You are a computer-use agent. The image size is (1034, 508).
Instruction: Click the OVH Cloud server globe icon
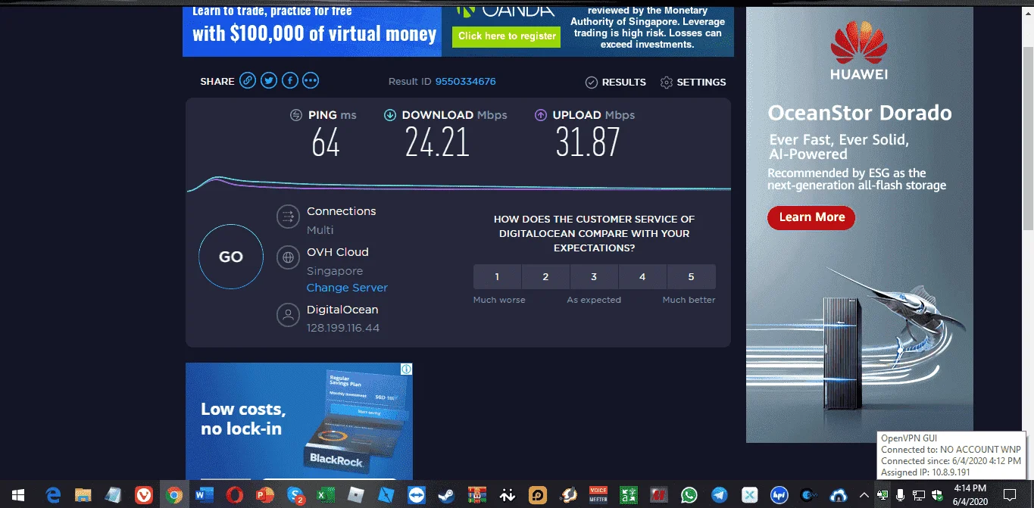[288, 257]
